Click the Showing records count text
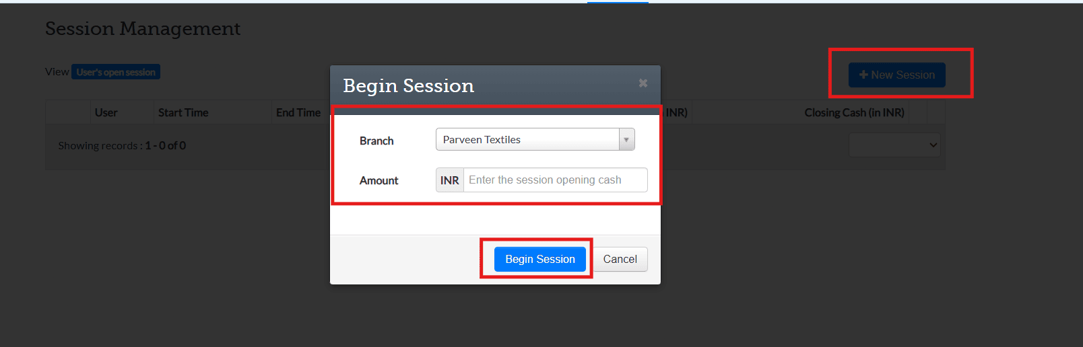The image size is (1083, 347). click(x=122, y=145)
